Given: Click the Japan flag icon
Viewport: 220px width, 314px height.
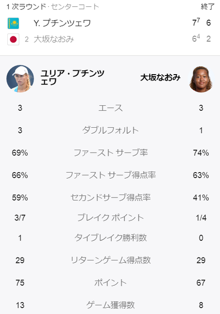Looking at the screenshot, I should pos(13,39).
